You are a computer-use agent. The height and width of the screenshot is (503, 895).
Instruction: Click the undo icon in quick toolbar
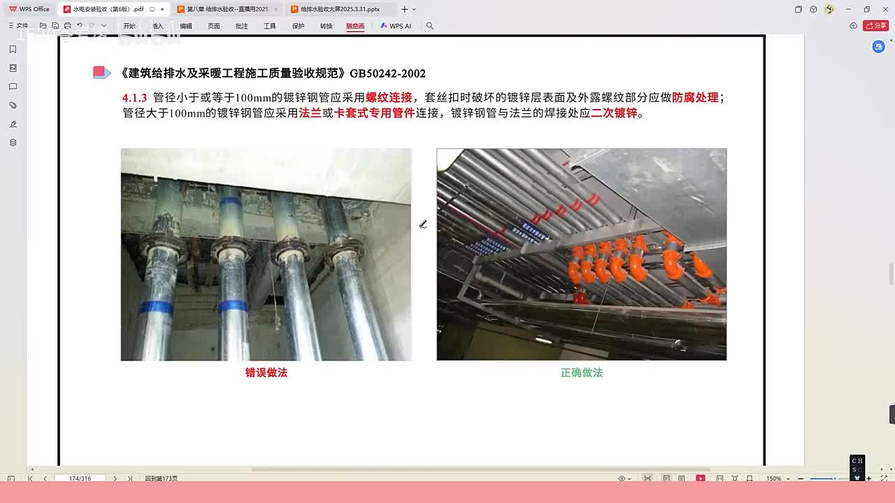[x=80, y=26]
